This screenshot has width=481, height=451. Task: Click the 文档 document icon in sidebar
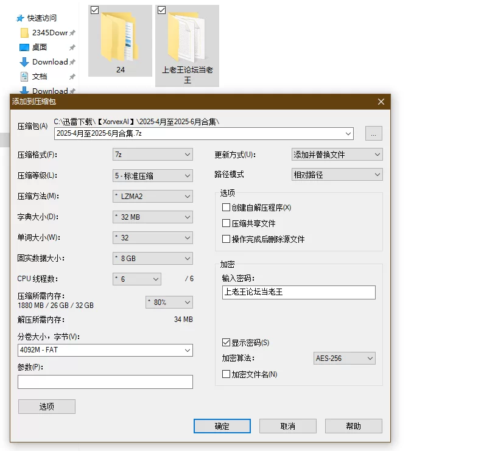(x=24, y=77)
